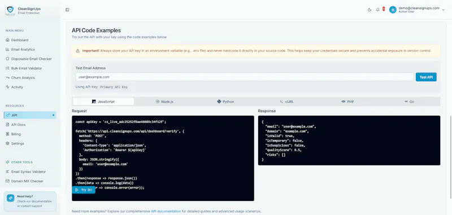Click the API key icon in sidebar
Screen dimensions: 452x215
[7, 115]
